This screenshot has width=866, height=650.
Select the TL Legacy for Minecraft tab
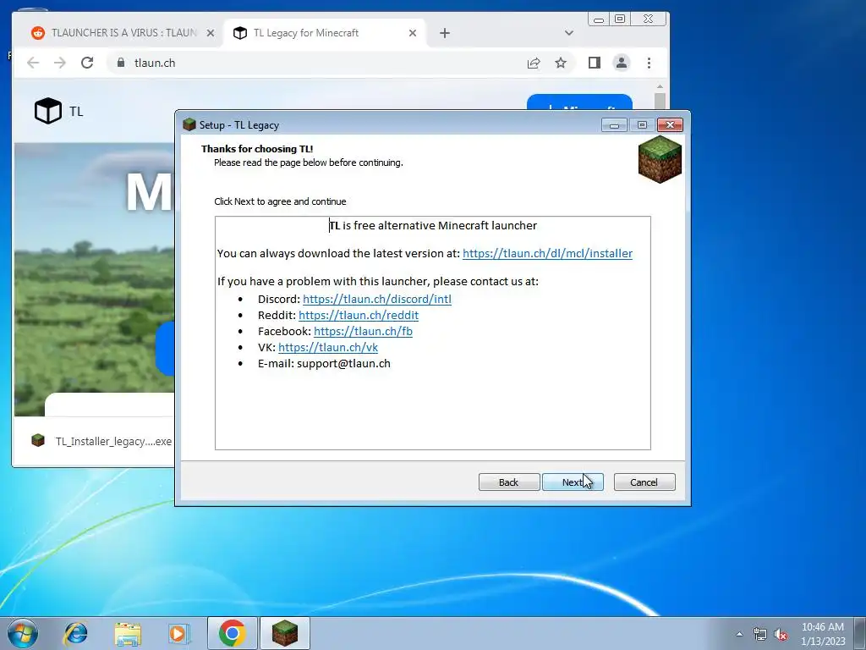coord(325,33)
